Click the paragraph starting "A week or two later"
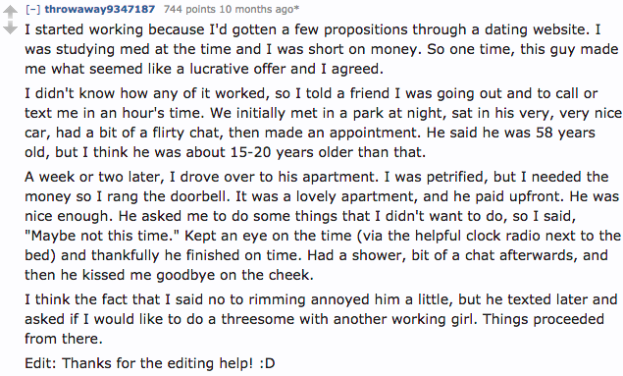Viewport: 623px width, 376px height. point(323,226)
